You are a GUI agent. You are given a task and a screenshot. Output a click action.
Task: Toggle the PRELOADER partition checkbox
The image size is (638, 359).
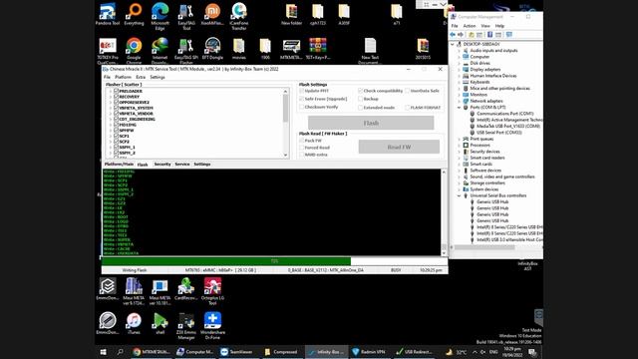[x=117, y=91]
